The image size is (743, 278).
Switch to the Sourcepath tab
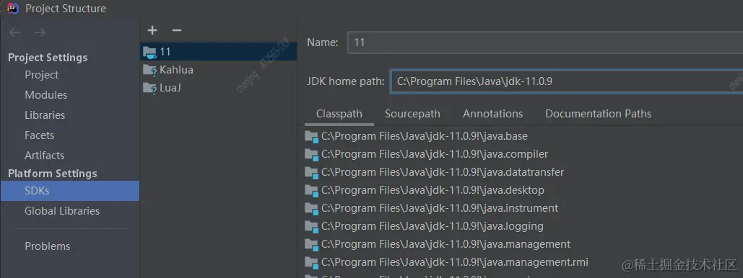[x=412, y=114]
